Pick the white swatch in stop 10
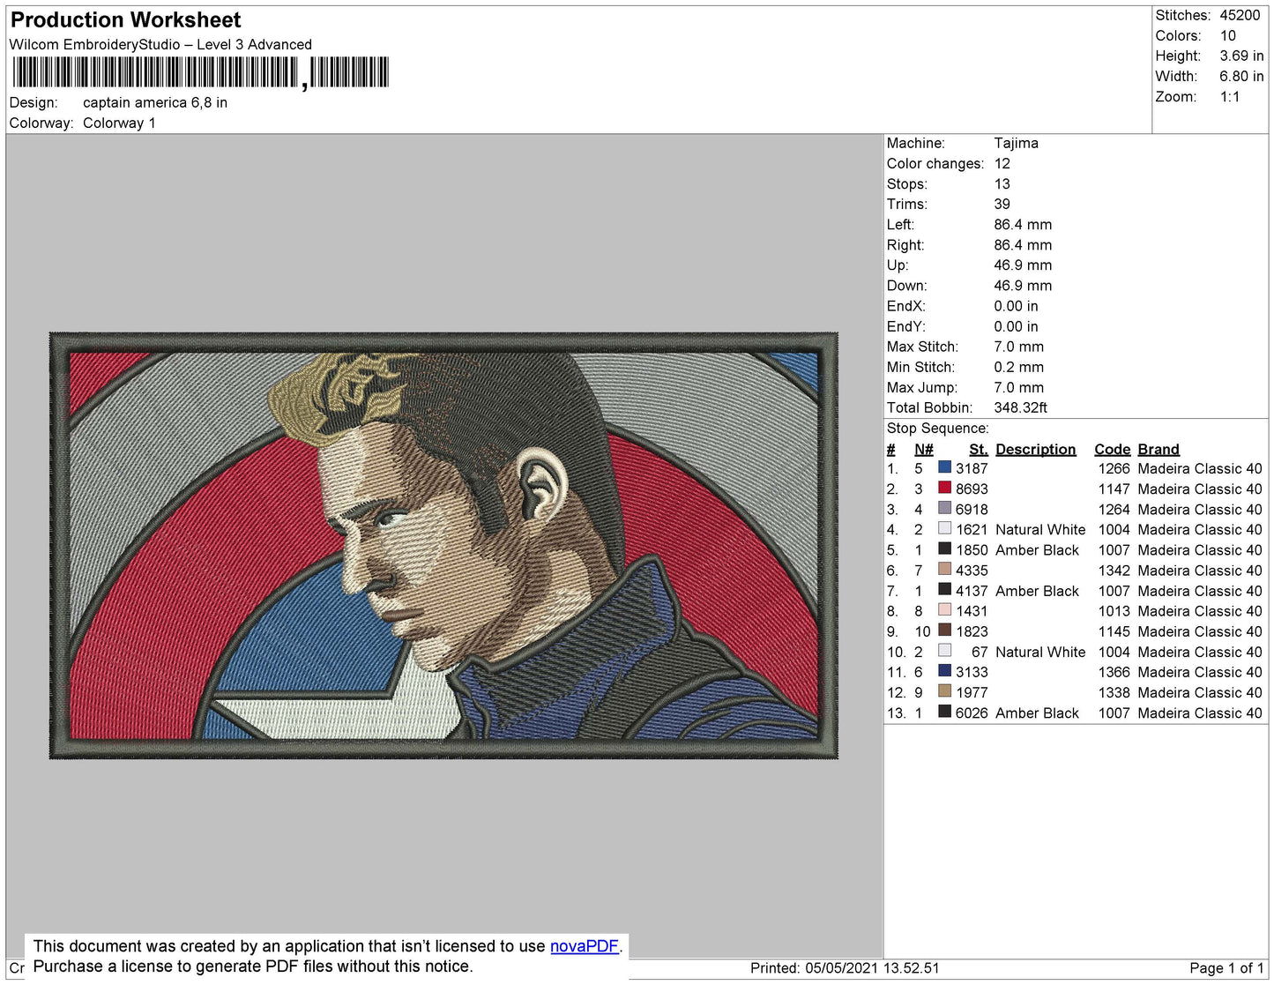Image resolution: width=1274 pixels, height=985 pixels. tap(944, 651)
